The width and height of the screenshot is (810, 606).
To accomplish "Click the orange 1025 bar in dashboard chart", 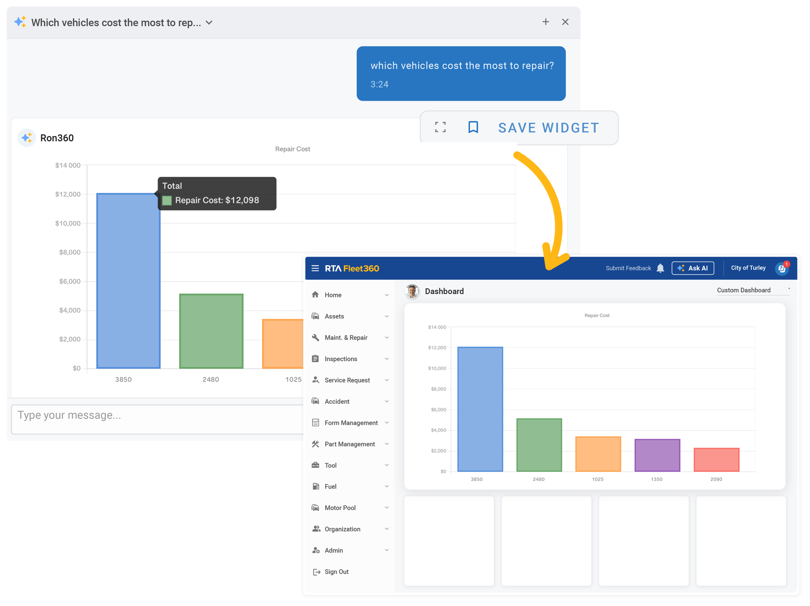I will [598, 454].
